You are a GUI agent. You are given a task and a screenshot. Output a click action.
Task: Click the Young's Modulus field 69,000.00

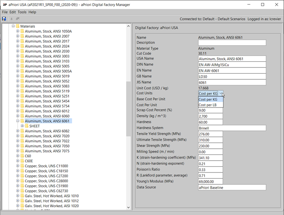coord(210,181)
